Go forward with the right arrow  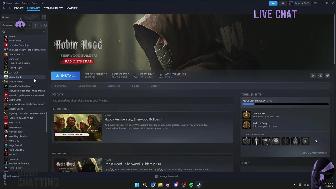(9, 8)
